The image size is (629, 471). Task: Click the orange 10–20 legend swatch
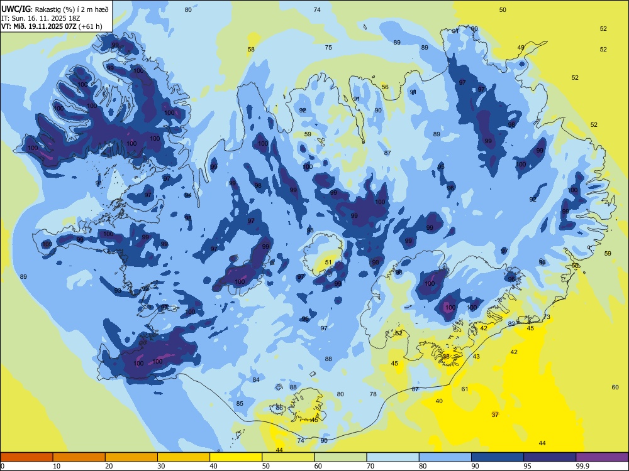click(x=79, y=457)
